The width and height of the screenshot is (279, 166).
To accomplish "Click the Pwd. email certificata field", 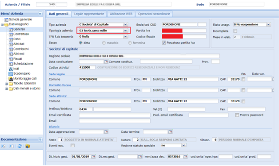I will pos(208,115).
